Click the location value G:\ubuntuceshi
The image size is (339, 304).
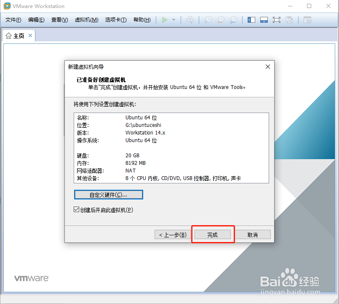[143, 125]
